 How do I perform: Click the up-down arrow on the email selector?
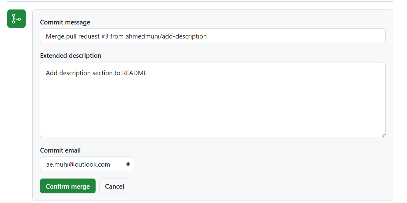click(x=128, y=164)
